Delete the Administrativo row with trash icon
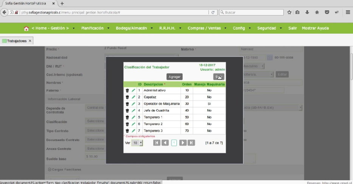353x184 pixels. click(x=127, y=90)
